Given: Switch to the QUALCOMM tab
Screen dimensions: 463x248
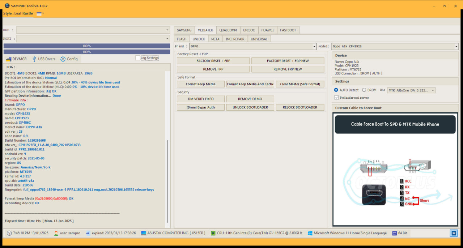Looking at the screenshot, I should tap(228, 30).
